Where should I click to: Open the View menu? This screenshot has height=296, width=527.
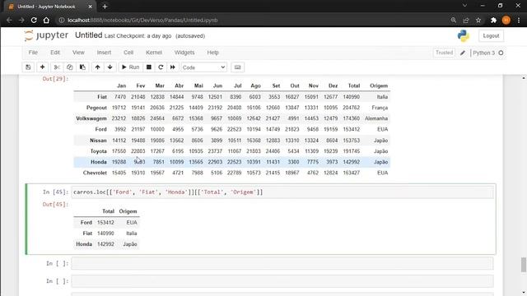(78, 53)
